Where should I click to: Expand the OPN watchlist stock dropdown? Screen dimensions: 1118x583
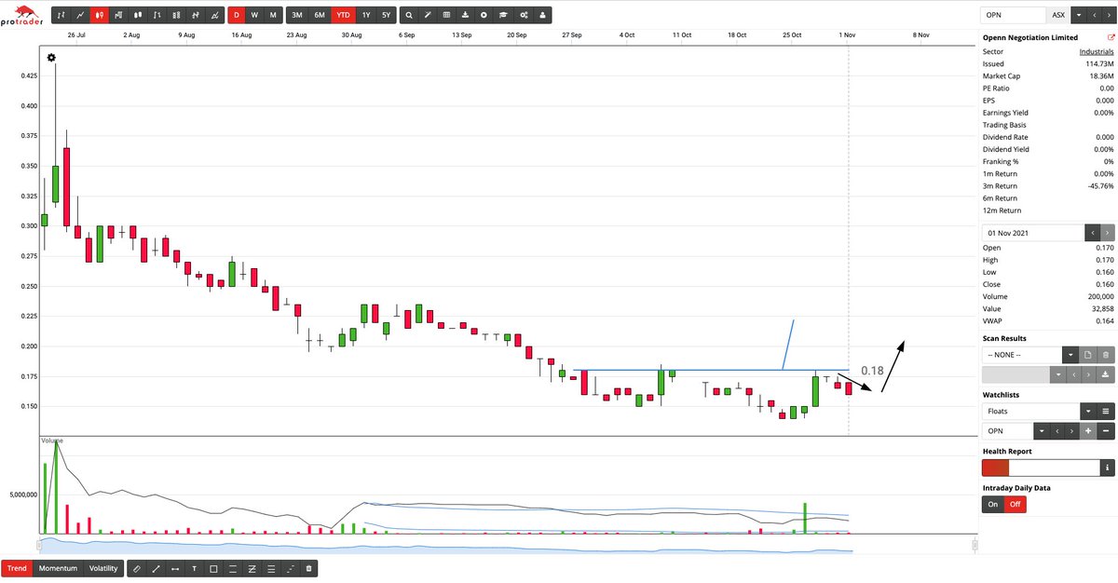pyautogui.click(x=1042, y=431)
